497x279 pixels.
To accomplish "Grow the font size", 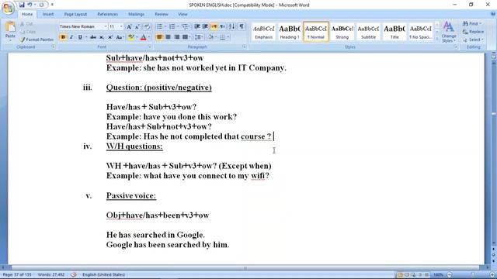I will (129, 26).
